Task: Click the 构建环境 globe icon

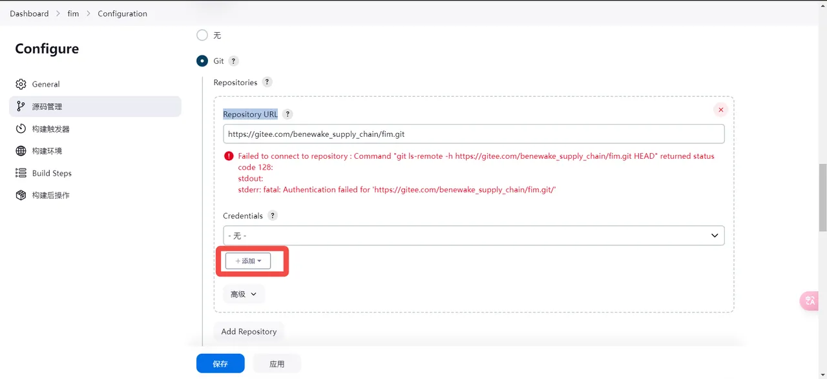Action: 21,151
